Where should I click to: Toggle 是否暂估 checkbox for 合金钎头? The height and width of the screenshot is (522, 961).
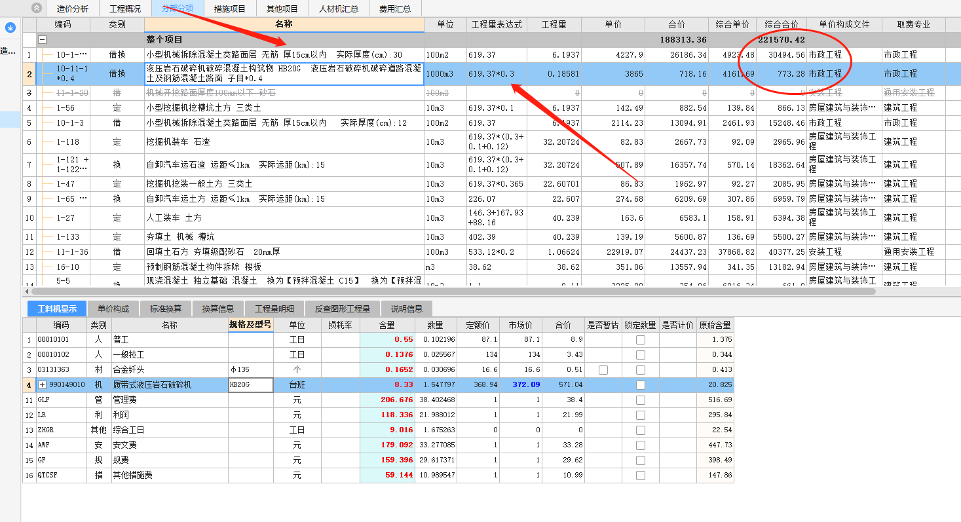(x=603, y=370)
